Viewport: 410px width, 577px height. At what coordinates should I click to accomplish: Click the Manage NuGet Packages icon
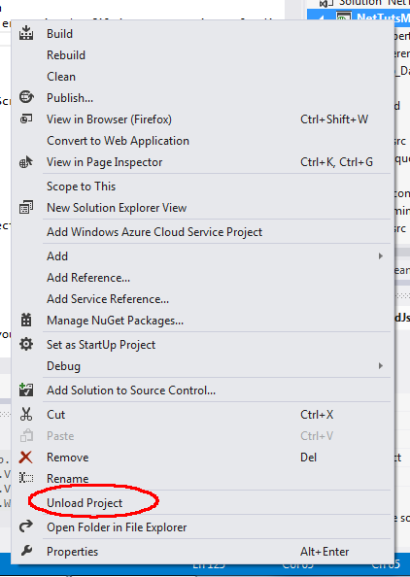(x=26, y=320)
